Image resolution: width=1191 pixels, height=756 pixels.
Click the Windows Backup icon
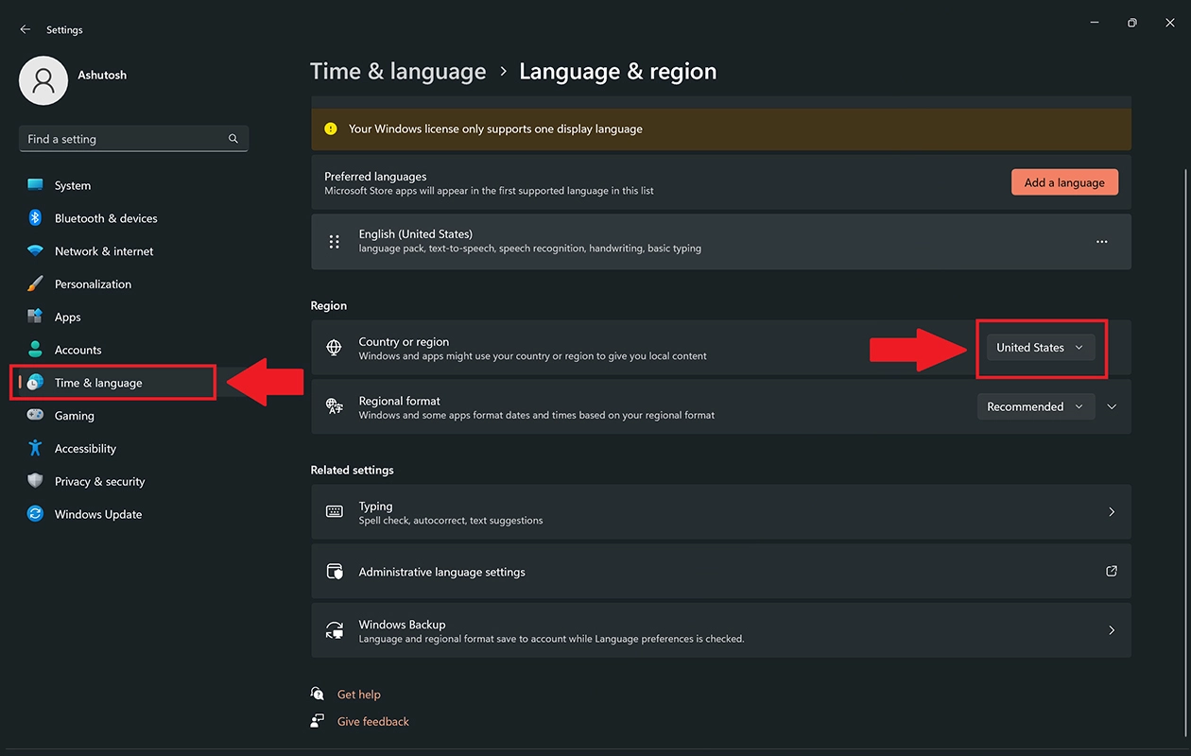(x=334, y=630)
